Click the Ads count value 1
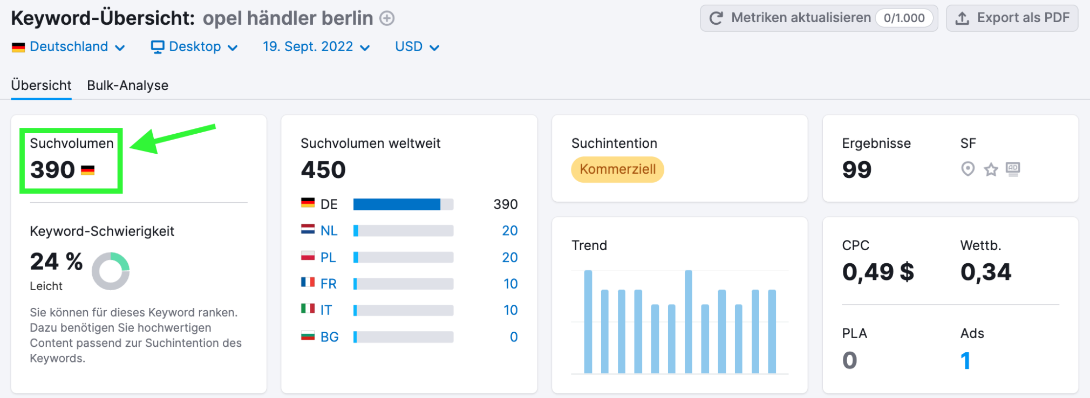Screen dimensions: 1090x398 [966, 361]
